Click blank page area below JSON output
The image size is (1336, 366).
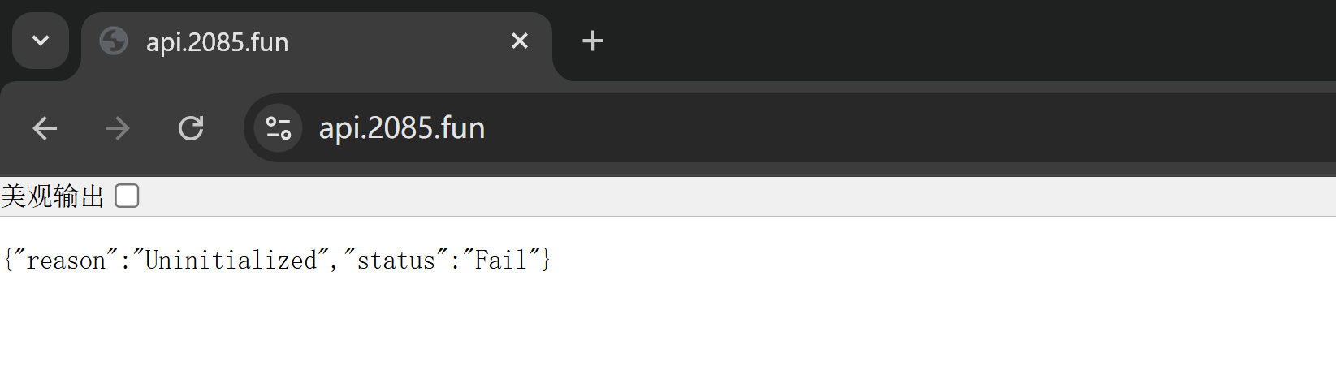[650, 325]
